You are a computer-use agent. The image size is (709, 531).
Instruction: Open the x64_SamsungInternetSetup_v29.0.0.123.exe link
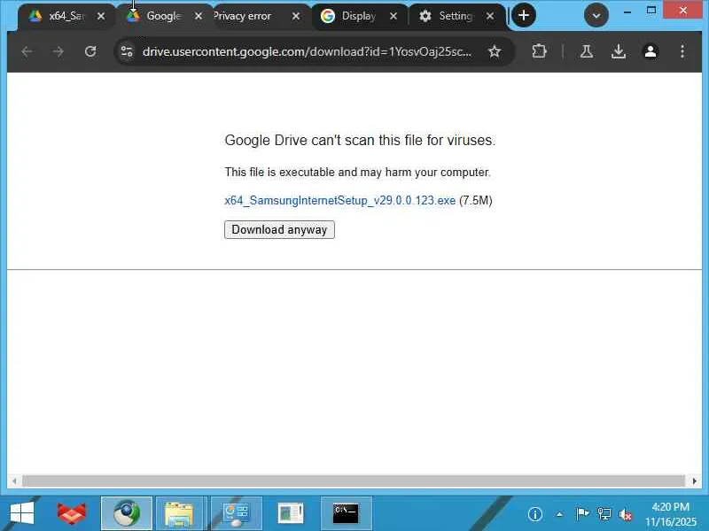coord(340,201)
